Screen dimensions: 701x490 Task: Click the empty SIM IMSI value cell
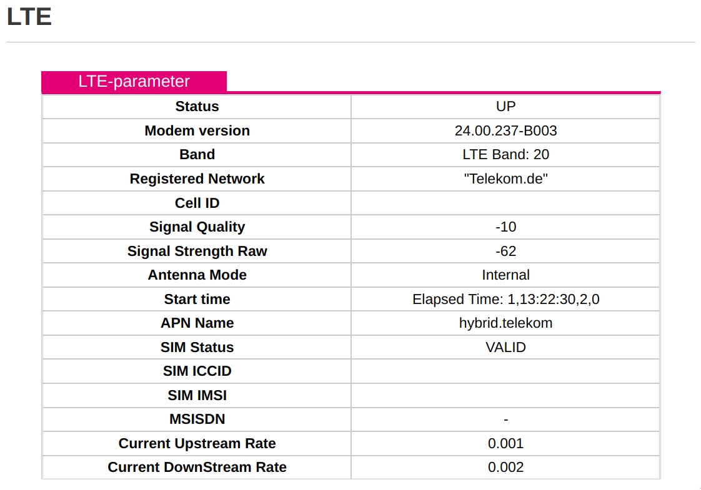pyautogui.click(x=505, y=395)
